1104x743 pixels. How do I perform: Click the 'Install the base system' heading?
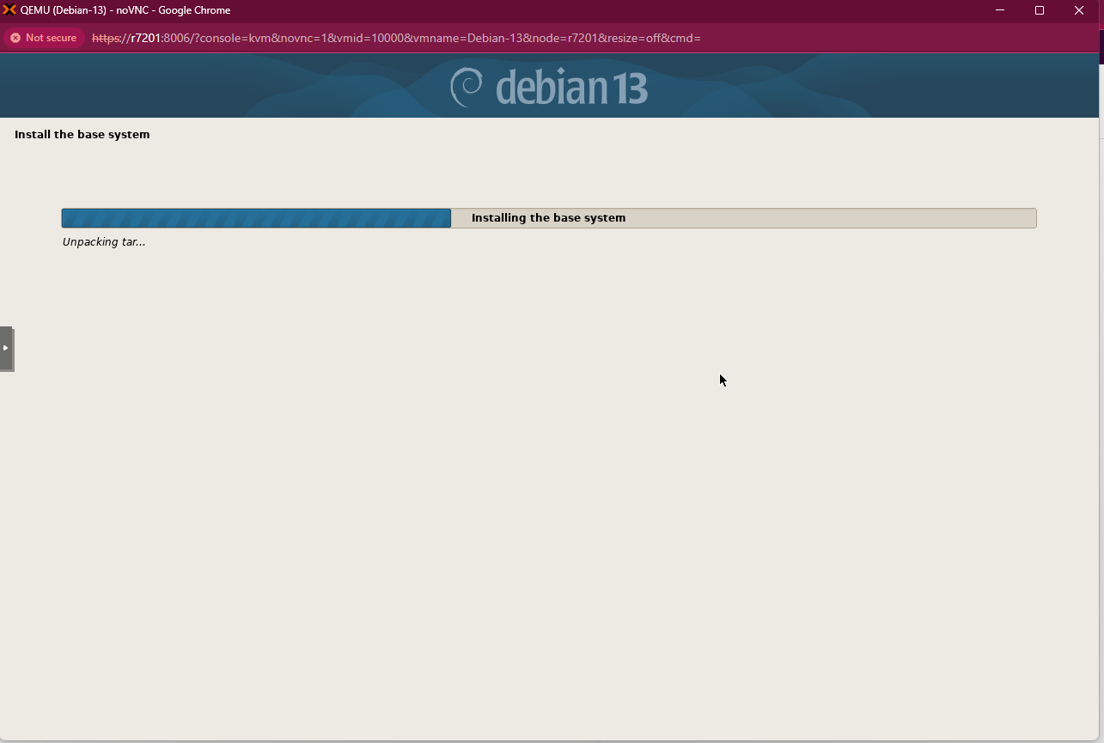82,134
